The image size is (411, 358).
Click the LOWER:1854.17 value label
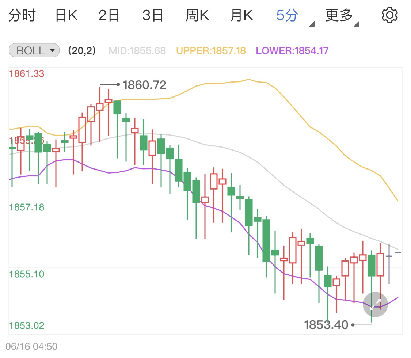(292, 50)
